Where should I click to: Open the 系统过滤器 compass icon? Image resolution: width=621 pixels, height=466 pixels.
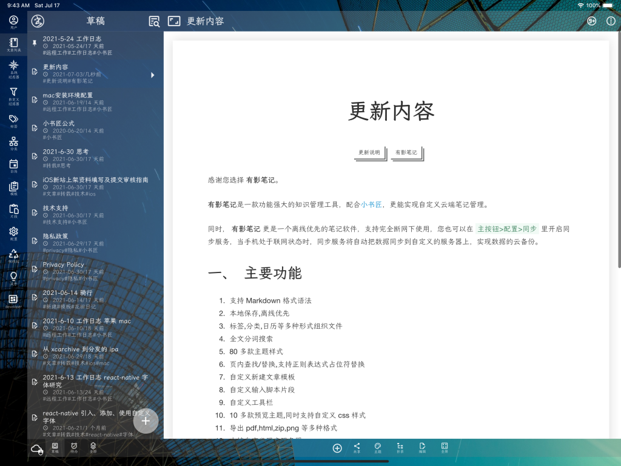[x=13, y=69]
